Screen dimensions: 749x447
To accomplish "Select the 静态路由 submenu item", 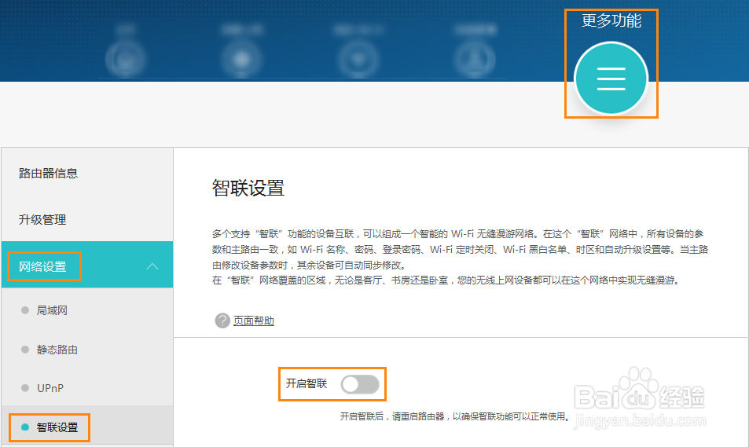I will pos(57,350).
